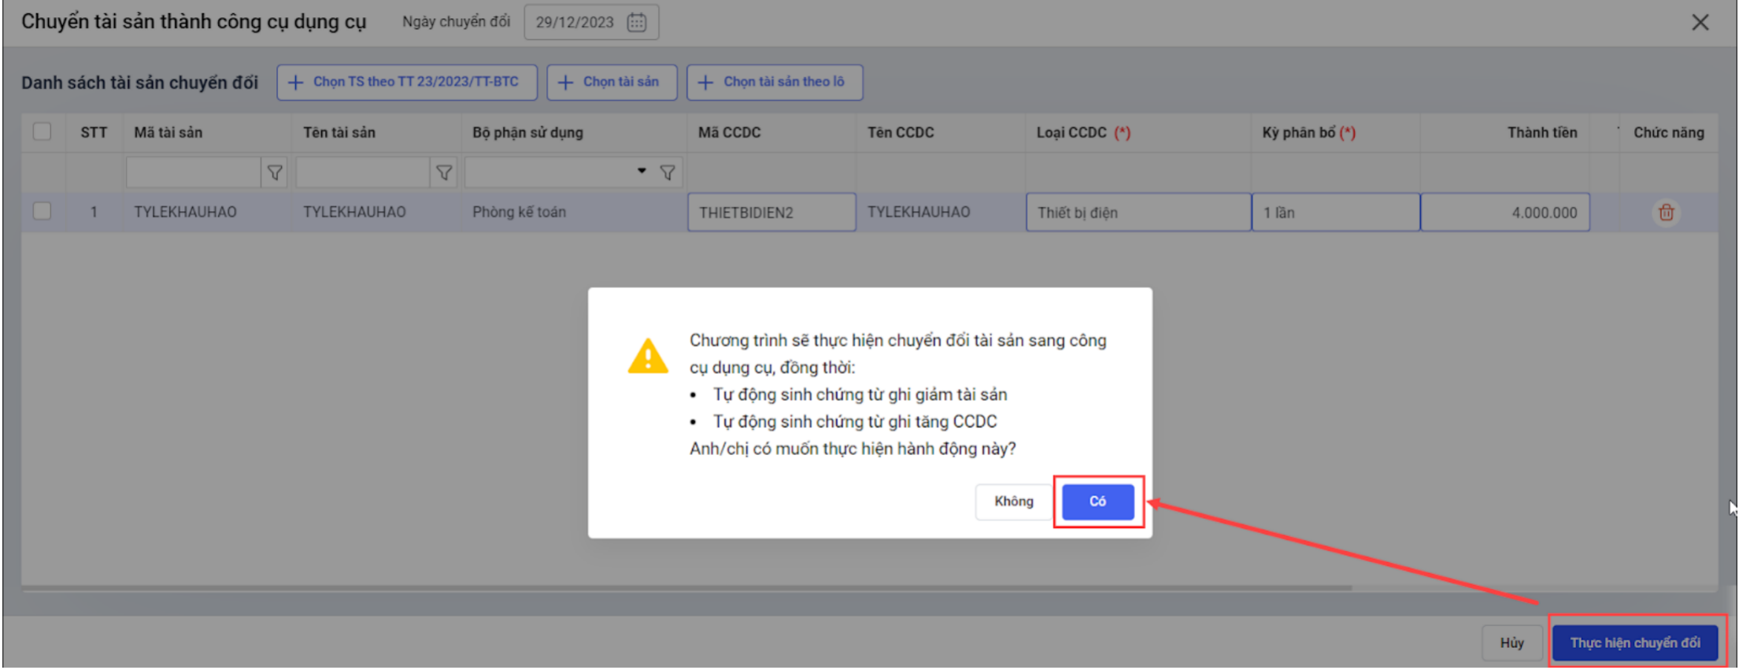Open the Loại CCDC field Thiết bị điện
Viewport: 1739px width, 670px height.
point(1138,213)
